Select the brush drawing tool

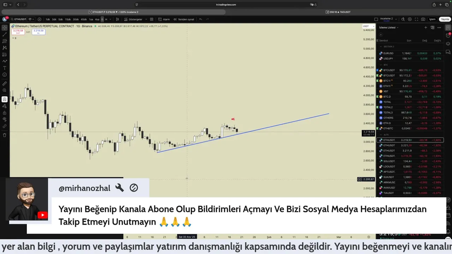[5, 61]
